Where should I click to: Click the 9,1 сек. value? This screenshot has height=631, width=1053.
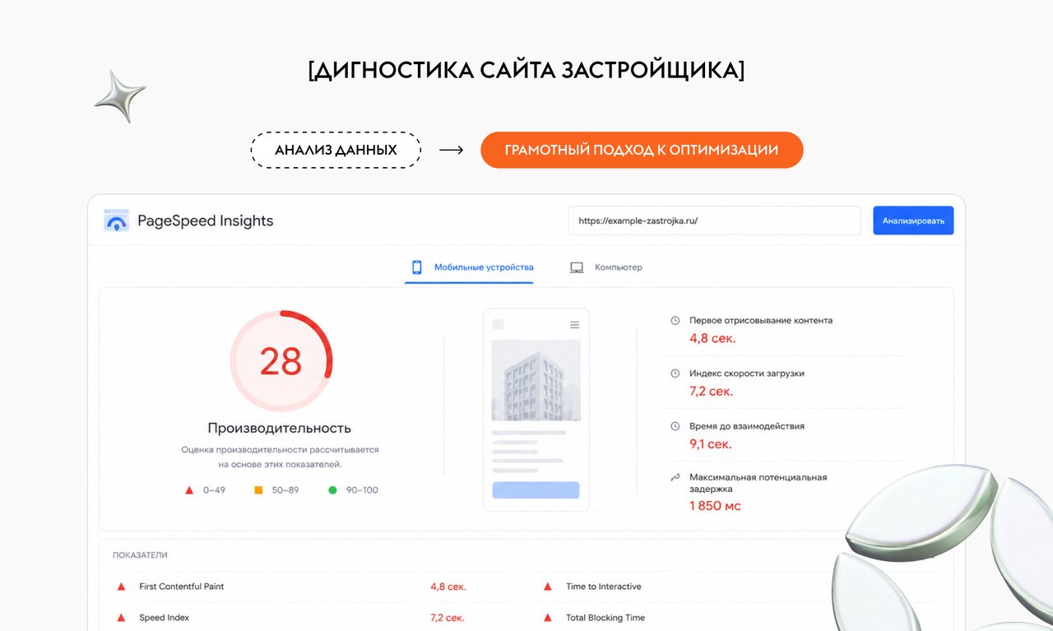pyautogui.click(x=711, y=444)
